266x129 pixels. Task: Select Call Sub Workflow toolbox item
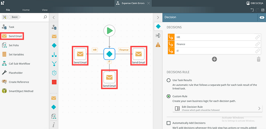pos(16,64)
